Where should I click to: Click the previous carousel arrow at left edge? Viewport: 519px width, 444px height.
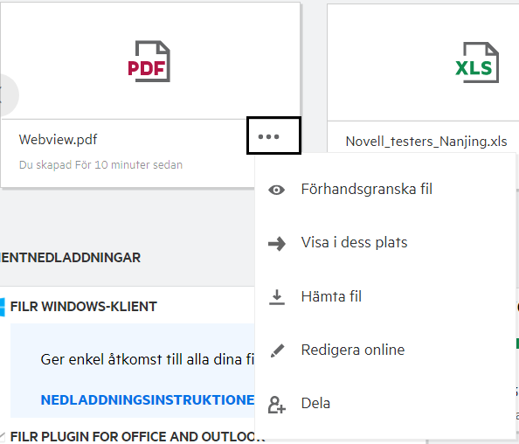pyautogui.click(x=7, y=95)
